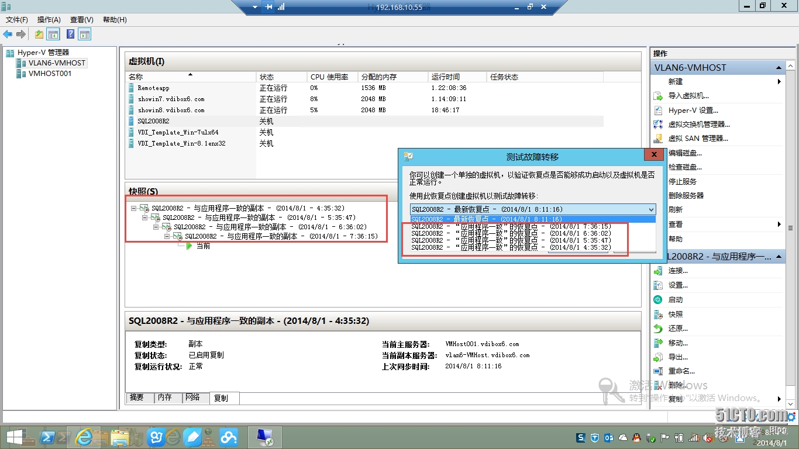Viewport: 799px width, 449px height.
Task: Click the 导入虚拟机 action icon
Action: 658,96
